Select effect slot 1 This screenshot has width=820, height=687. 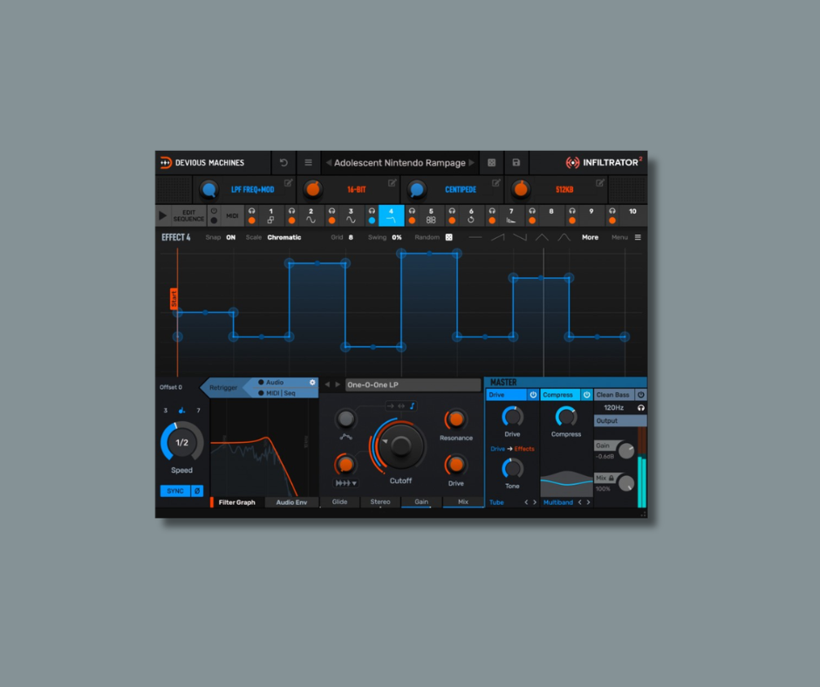point(271,215)
